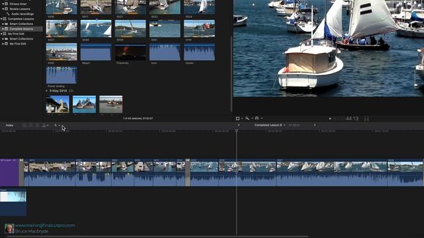Select the Power ending audio clip
The width and height of the screenshot is (424, 238).
(x=62, y=75)
